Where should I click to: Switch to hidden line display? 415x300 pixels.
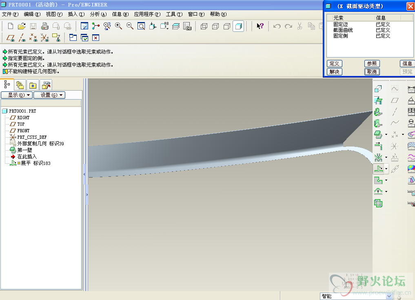[215, 26]
